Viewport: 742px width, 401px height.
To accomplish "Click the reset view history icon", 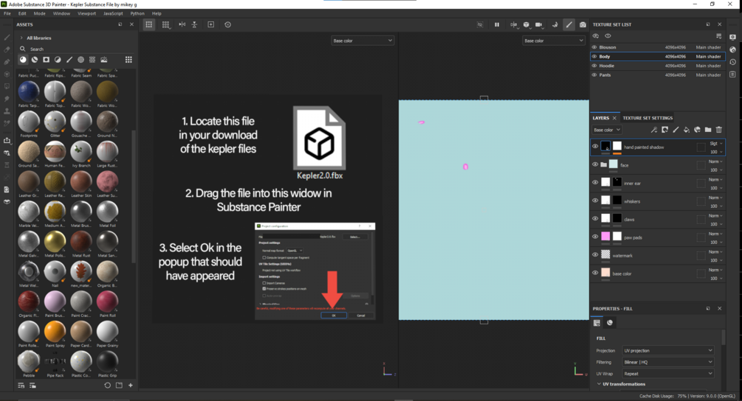I will [227, 24].
